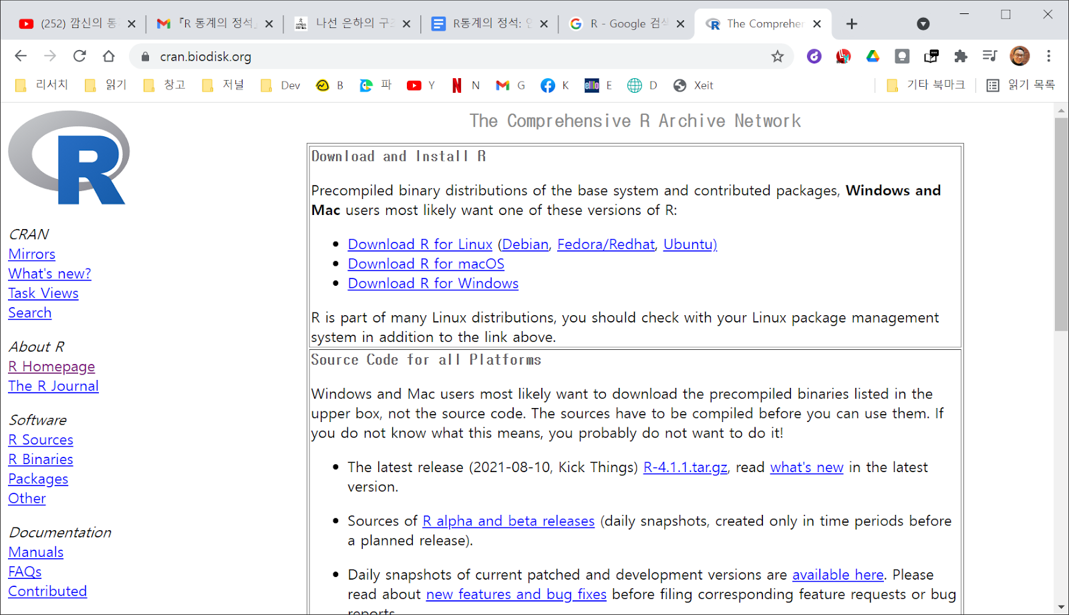Open the R Binaries link
1069x615 pixels.
(41, 459)
